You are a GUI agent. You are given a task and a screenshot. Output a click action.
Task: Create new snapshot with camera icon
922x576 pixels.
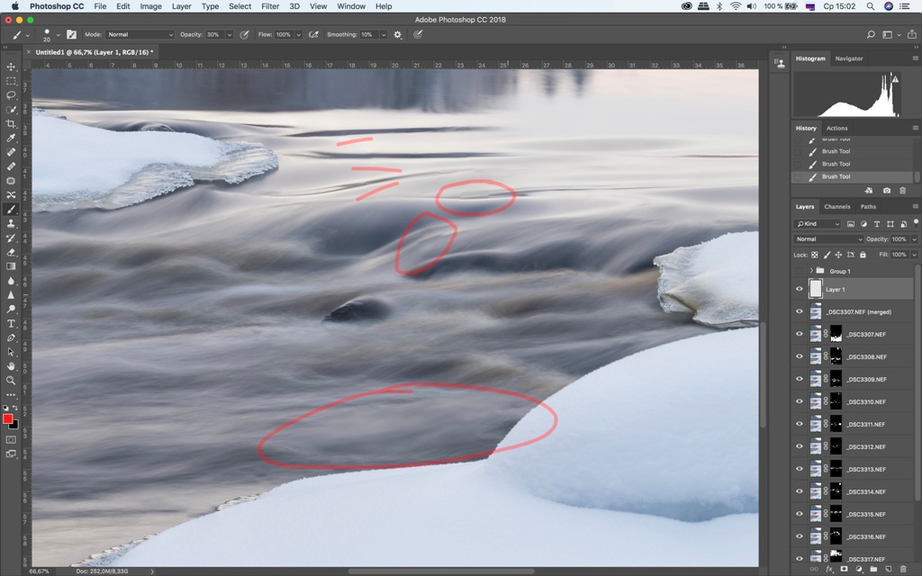tap(887, 191)
